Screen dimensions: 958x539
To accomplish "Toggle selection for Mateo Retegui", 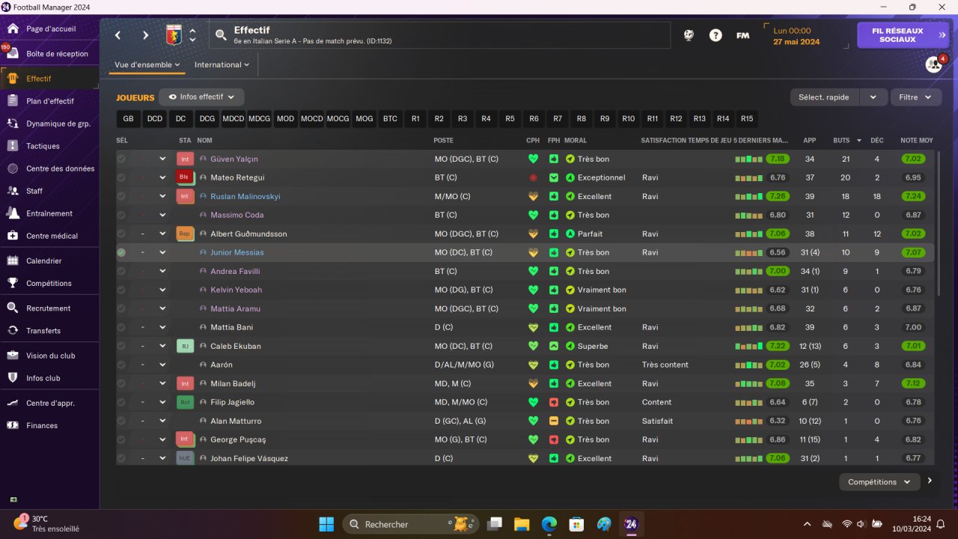I will pos(121,177).
